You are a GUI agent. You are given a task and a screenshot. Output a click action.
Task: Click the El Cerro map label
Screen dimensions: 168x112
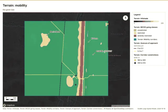[x=94, y=39]
